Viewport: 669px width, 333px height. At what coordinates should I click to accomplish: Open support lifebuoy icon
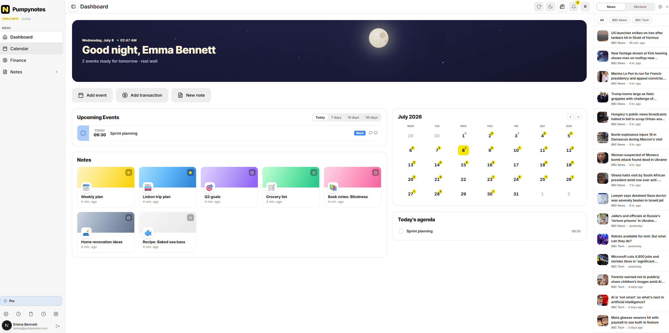click(56, 314)
